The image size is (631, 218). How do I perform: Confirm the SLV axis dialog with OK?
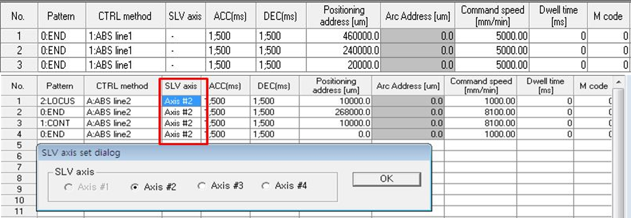tap(387, 179)
